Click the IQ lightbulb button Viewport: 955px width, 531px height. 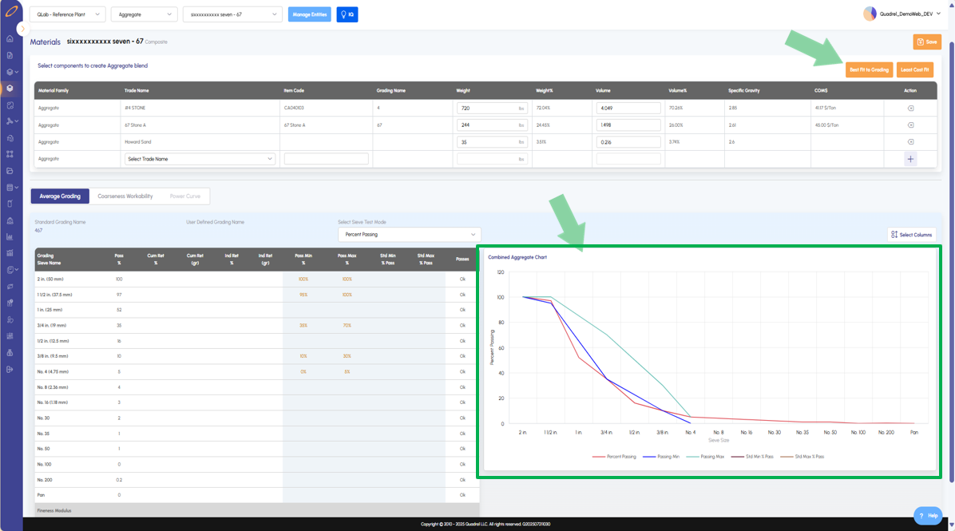click(x=347, y=14)
